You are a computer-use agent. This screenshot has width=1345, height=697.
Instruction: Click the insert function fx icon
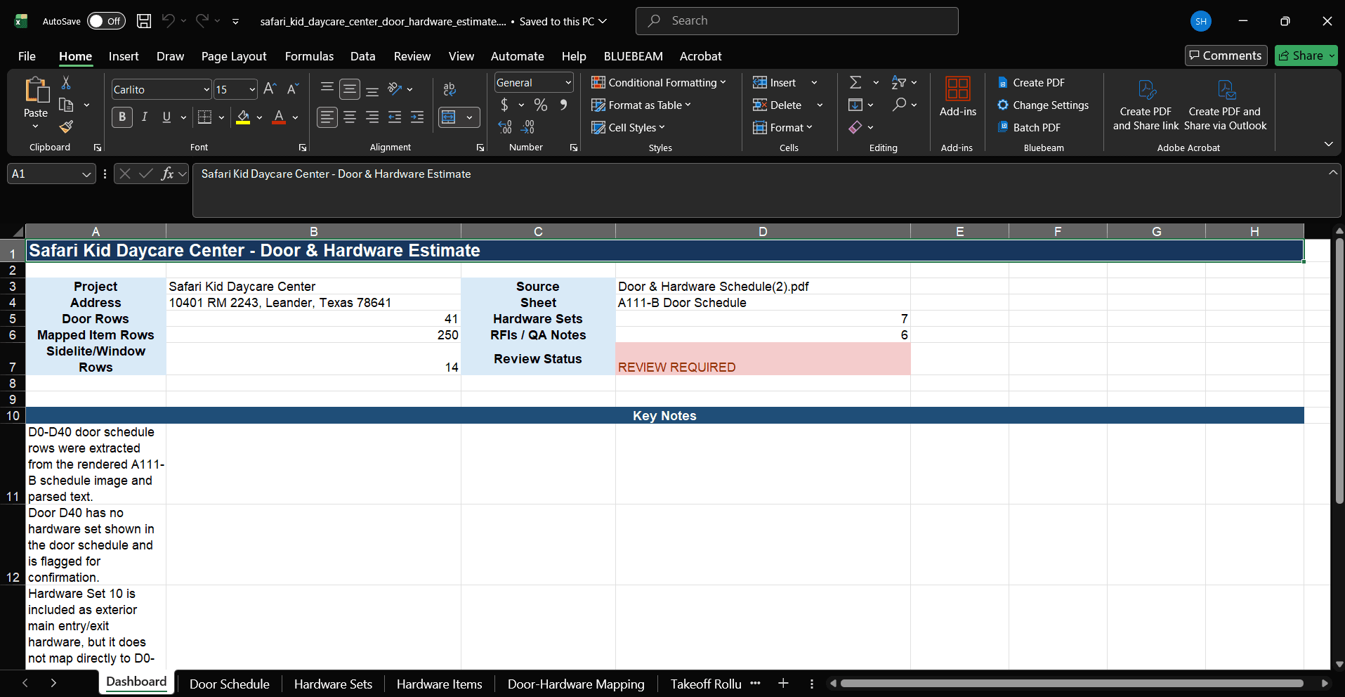pyautogui.click(x=167, y=174)
